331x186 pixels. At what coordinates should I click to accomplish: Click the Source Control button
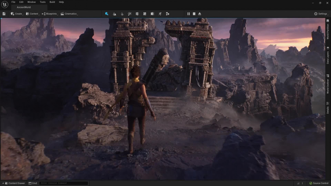click(319, 183)
